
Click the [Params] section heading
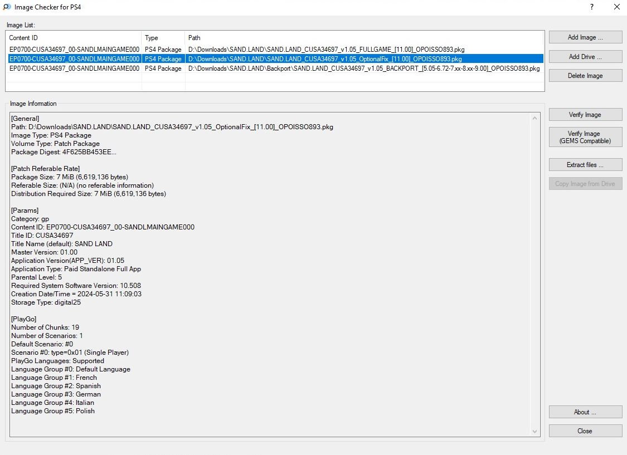[x=25, y=210]
